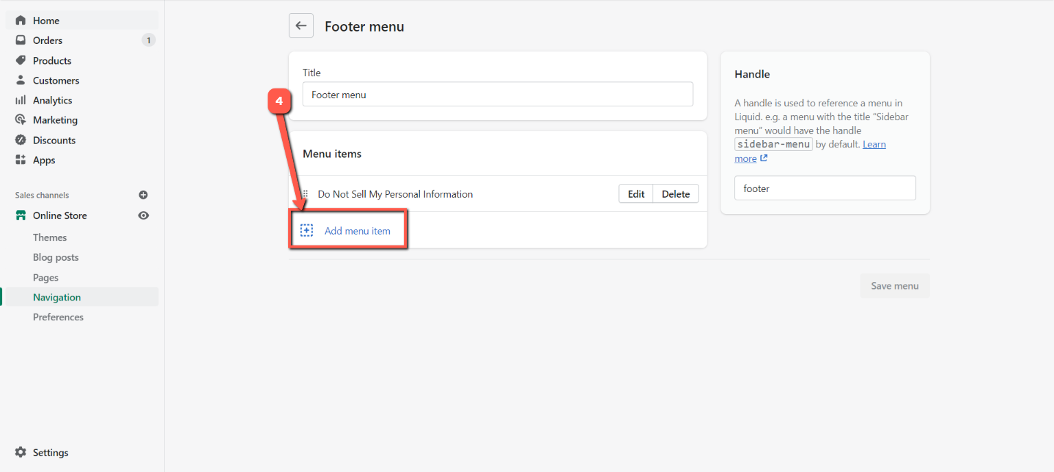This screenshot has height=472, width=1054.
Task: Open Settings at the sidebar bottom
Action: pos(51,453)
